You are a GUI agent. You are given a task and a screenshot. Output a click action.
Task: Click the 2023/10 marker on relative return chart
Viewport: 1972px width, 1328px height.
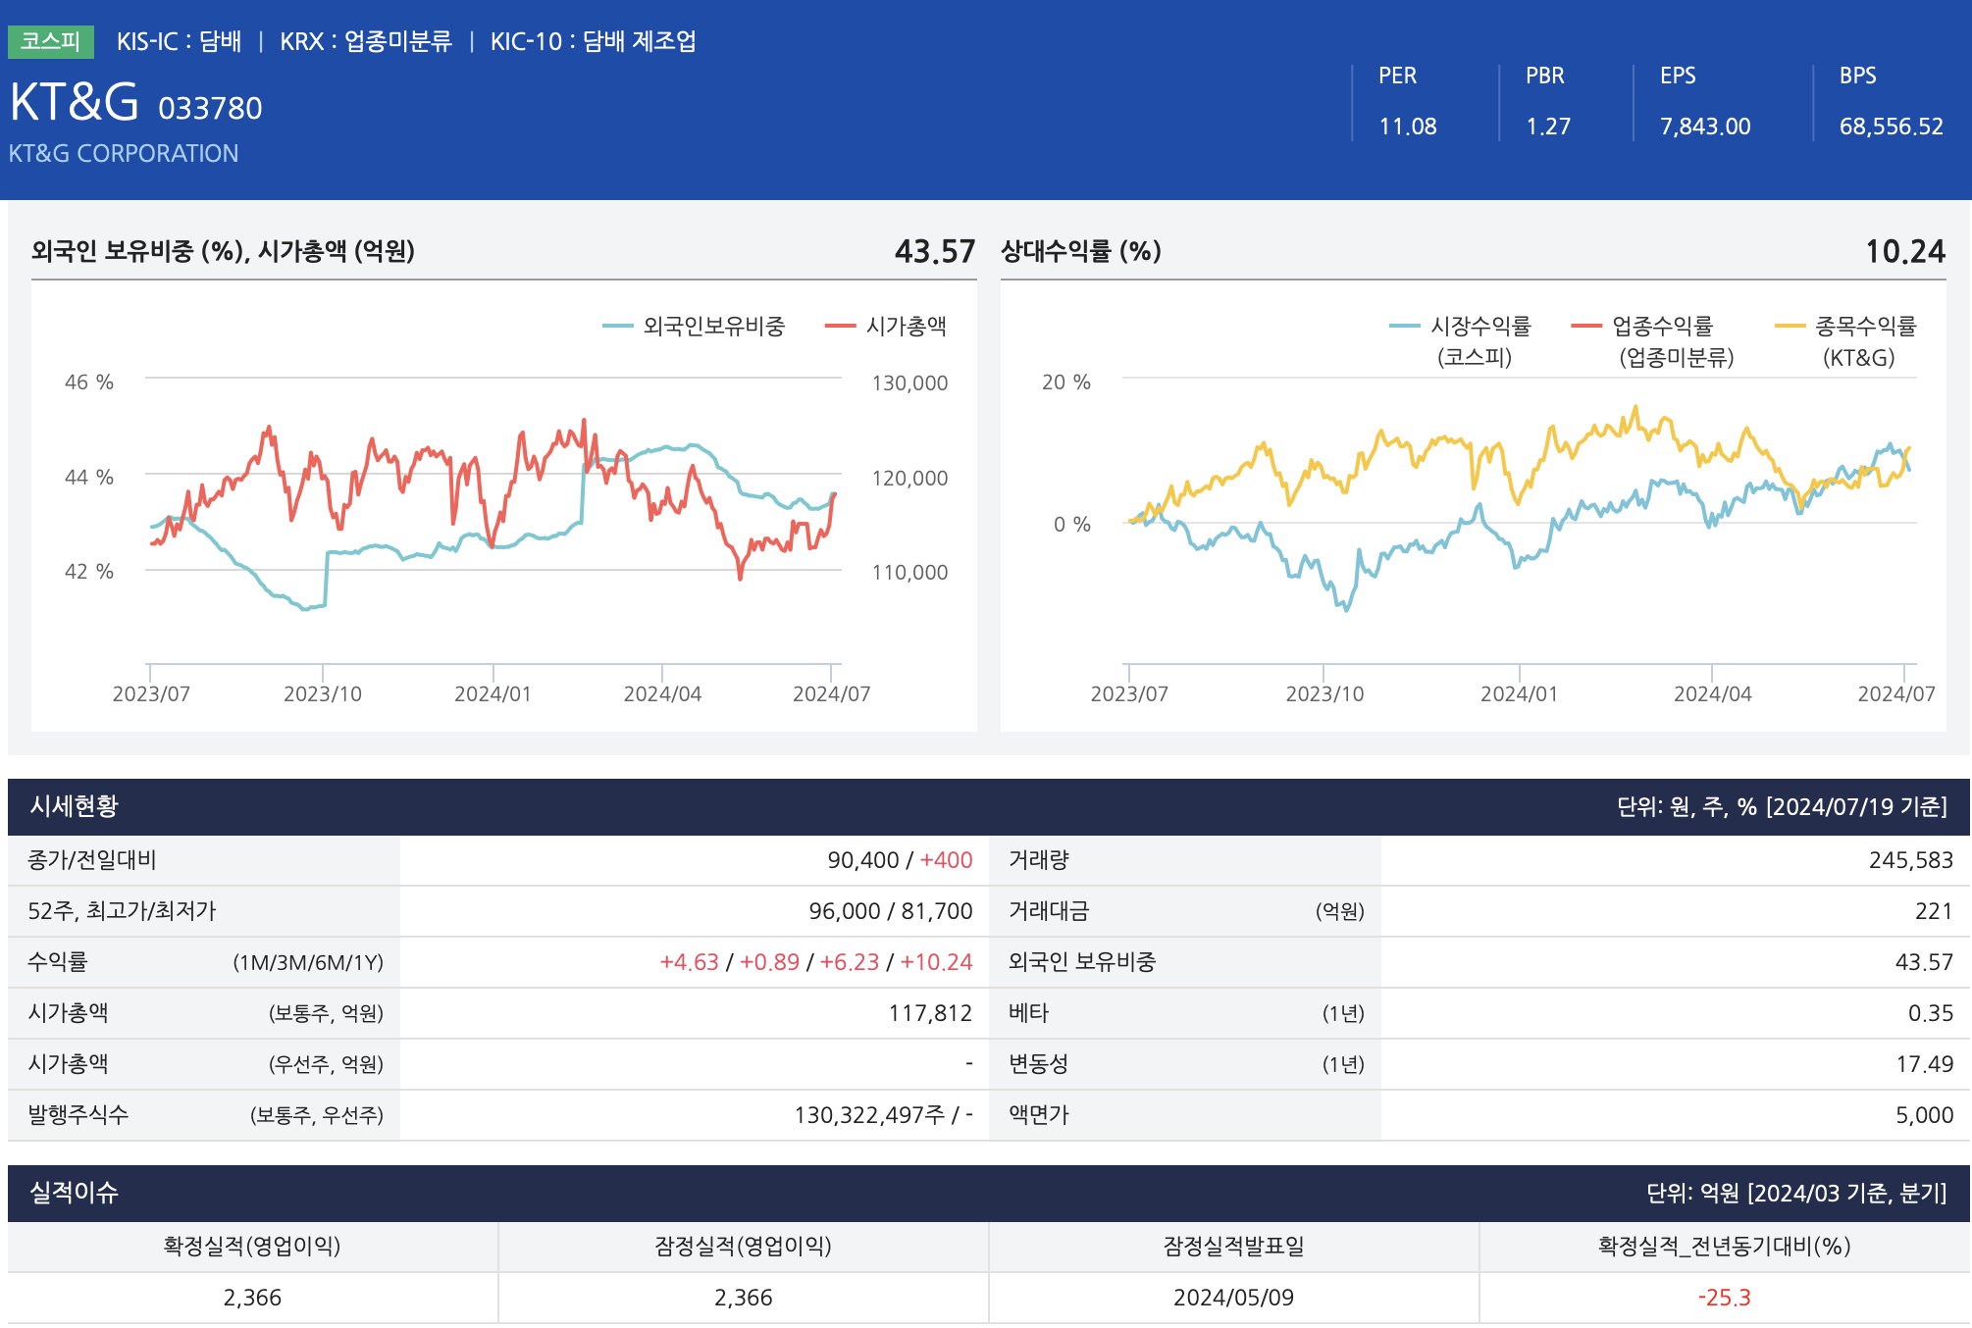coord(1323,693)
